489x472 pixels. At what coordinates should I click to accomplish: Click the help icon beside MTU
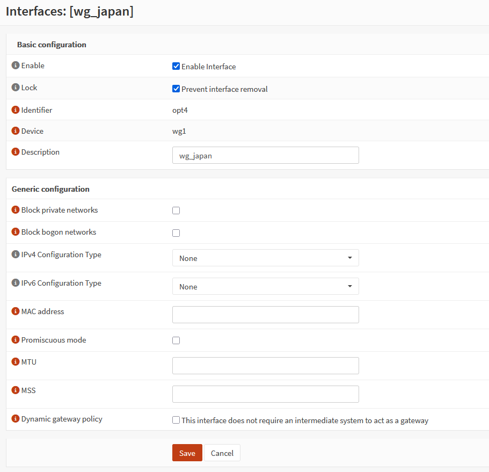16,362
